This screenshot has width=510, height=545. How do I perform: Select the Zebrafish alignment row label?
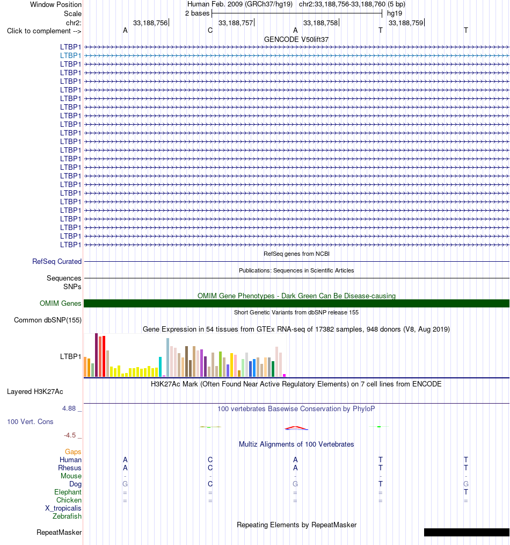pos(67,516)
